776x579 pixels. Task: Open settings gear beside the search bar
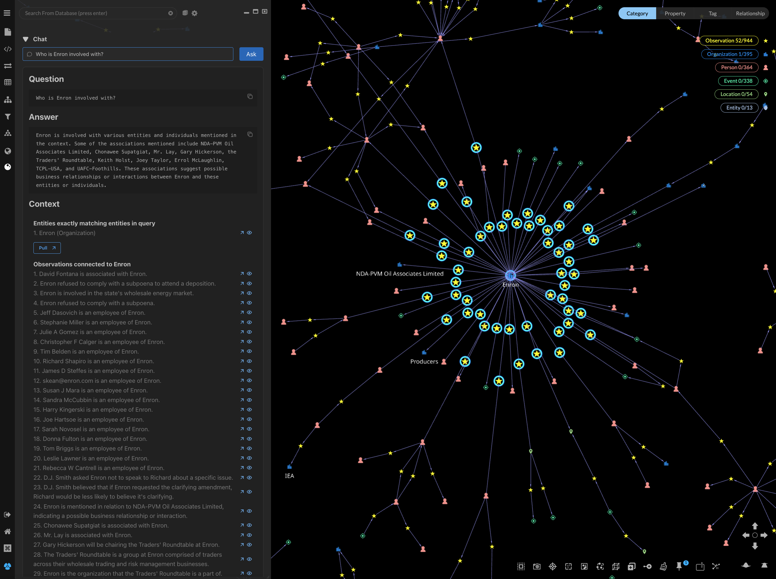[x=195, y=13]
